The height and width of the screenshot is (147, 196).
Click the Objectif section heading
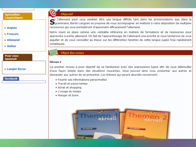tap(67, 14)
